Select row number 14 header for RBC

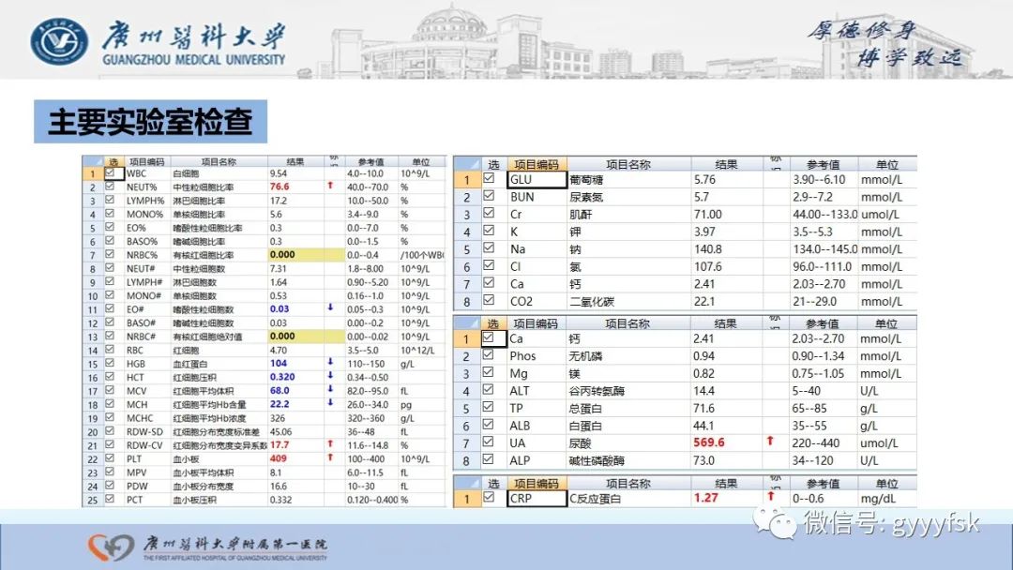(92, 351)
